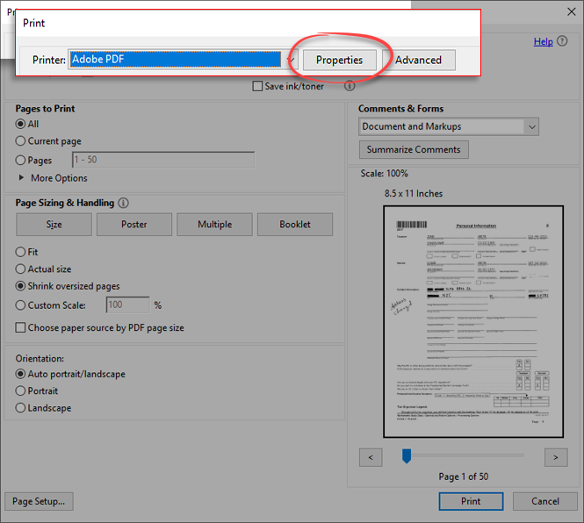Expand More Options section
Screen dimensions: 584x523
click(x=23, y=178)
